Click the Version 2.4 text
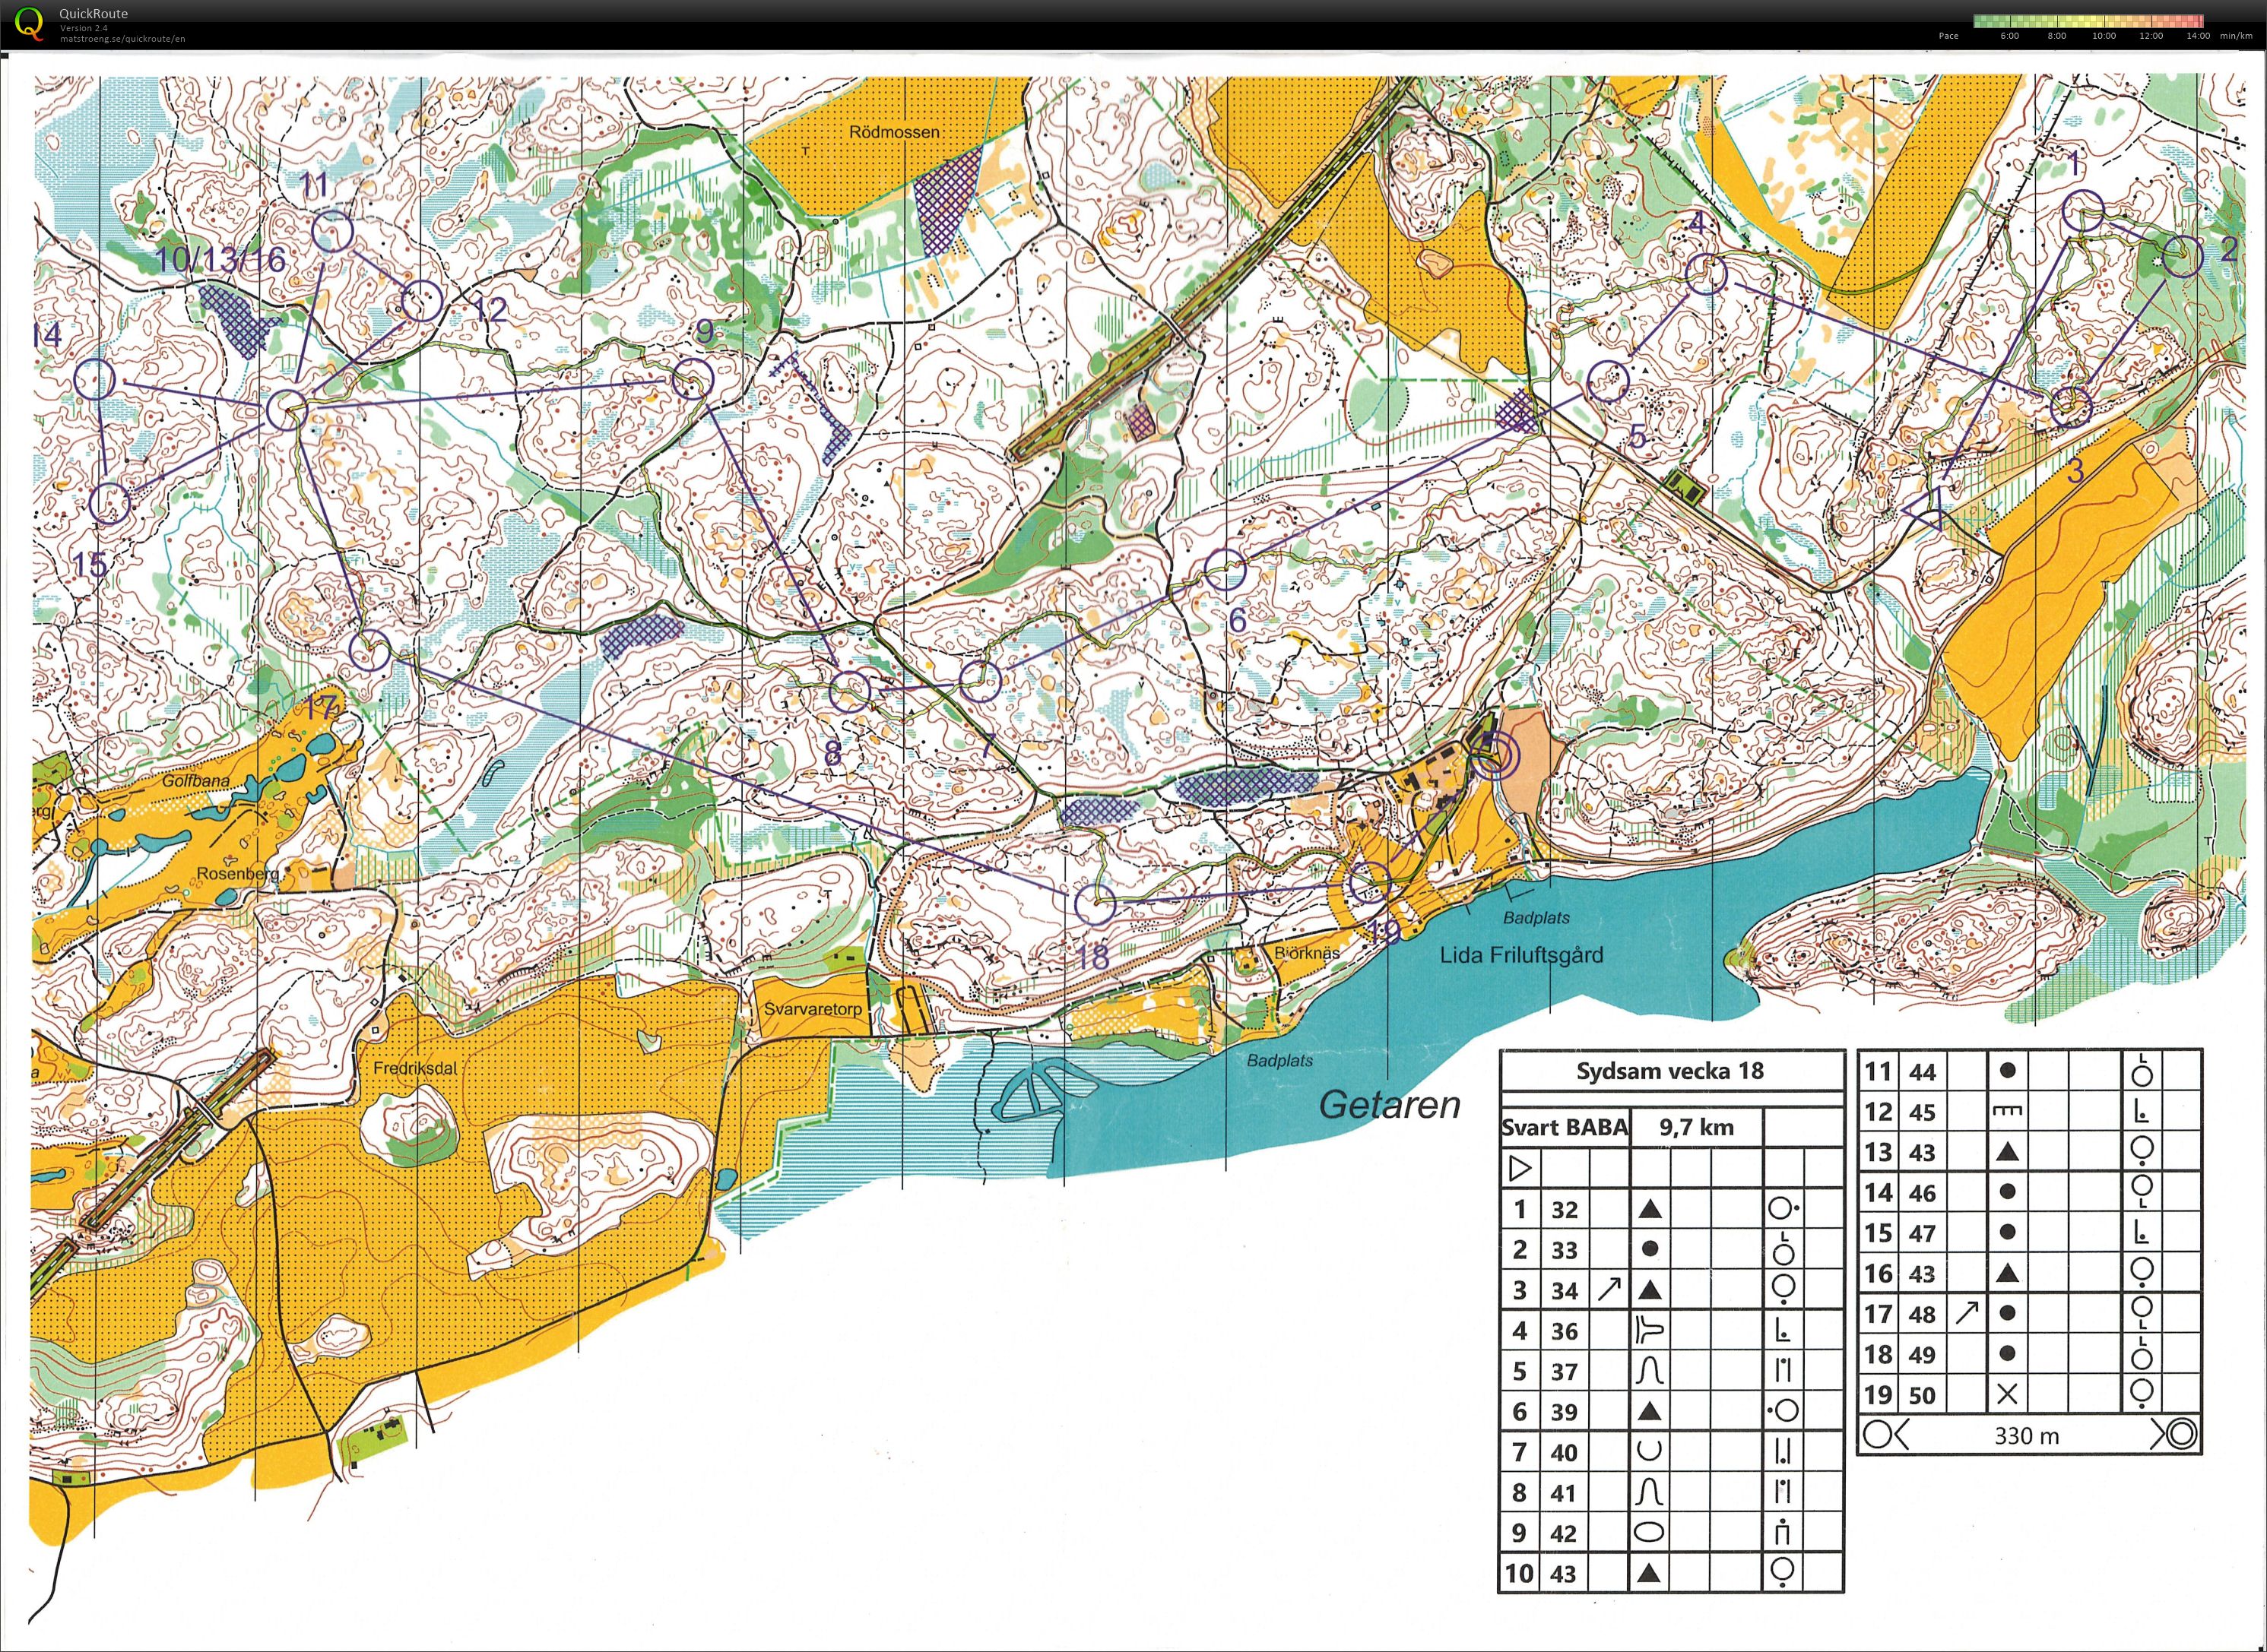 tap(83, 28)
